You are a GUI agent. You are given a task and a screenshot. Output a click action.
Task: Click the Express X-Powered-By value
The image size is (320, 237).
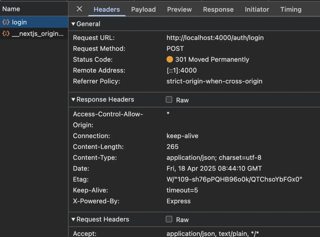[178, 201]
